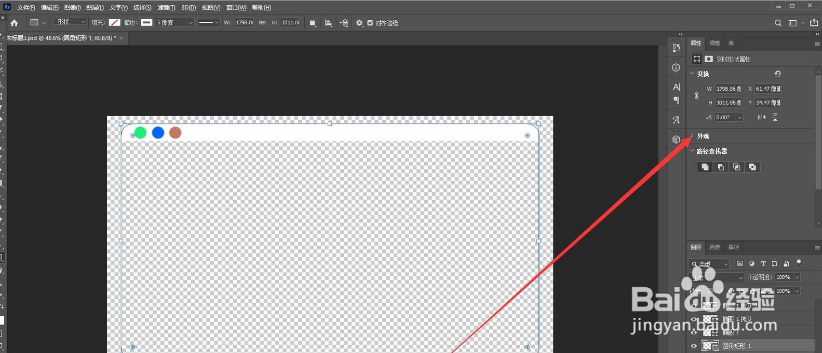Click the flip horizontal icon
The height and width of the screenshot is (353, 822).
click(761, 117)
